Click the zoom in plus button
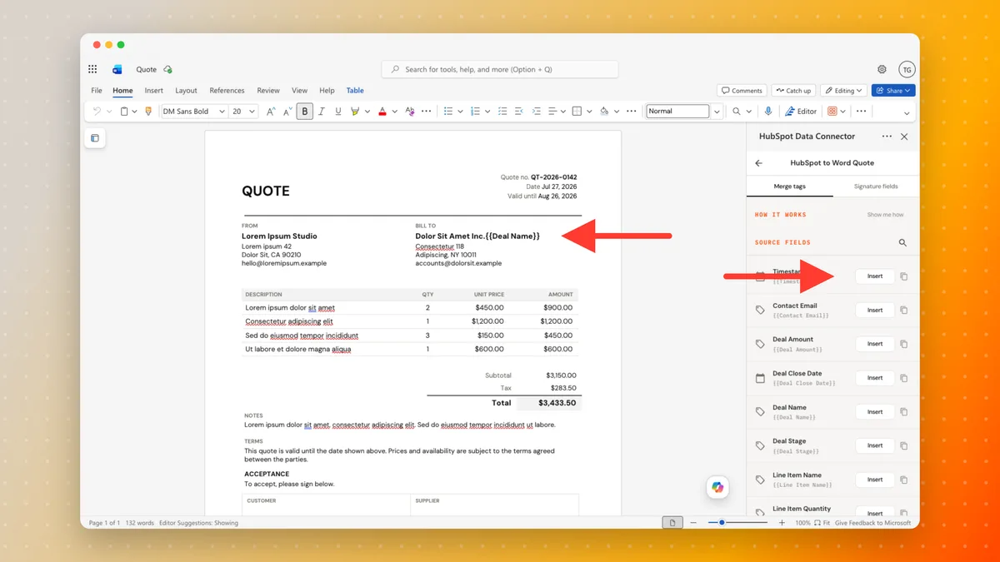 pos(782,523)
